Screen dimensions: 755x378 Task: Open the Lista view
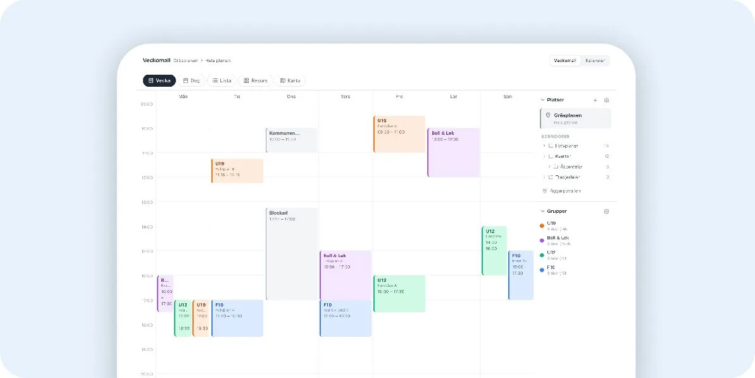(222, 80)
